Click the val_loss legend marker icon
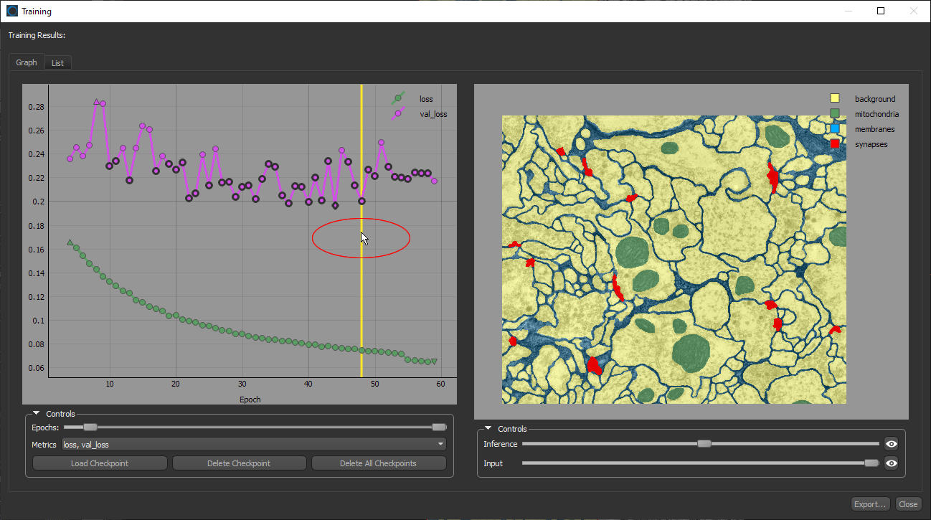 point(398,113)
